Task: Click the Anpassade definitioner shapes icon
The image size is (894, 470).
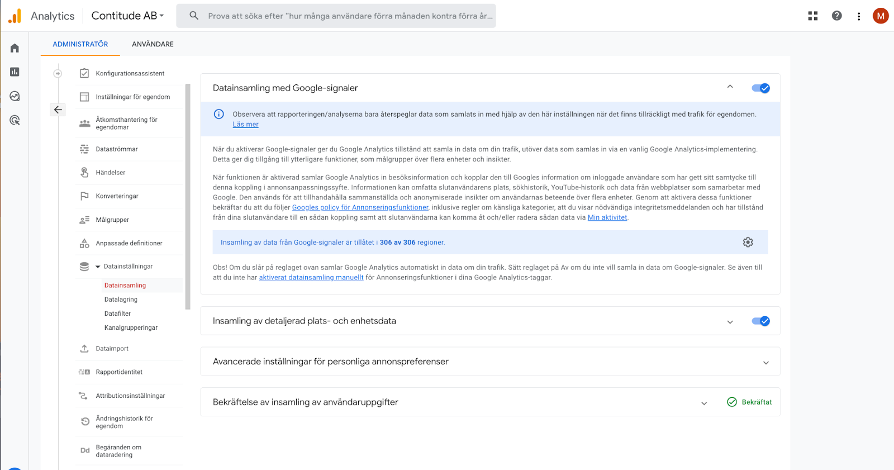Action: (x=84, y=243)
